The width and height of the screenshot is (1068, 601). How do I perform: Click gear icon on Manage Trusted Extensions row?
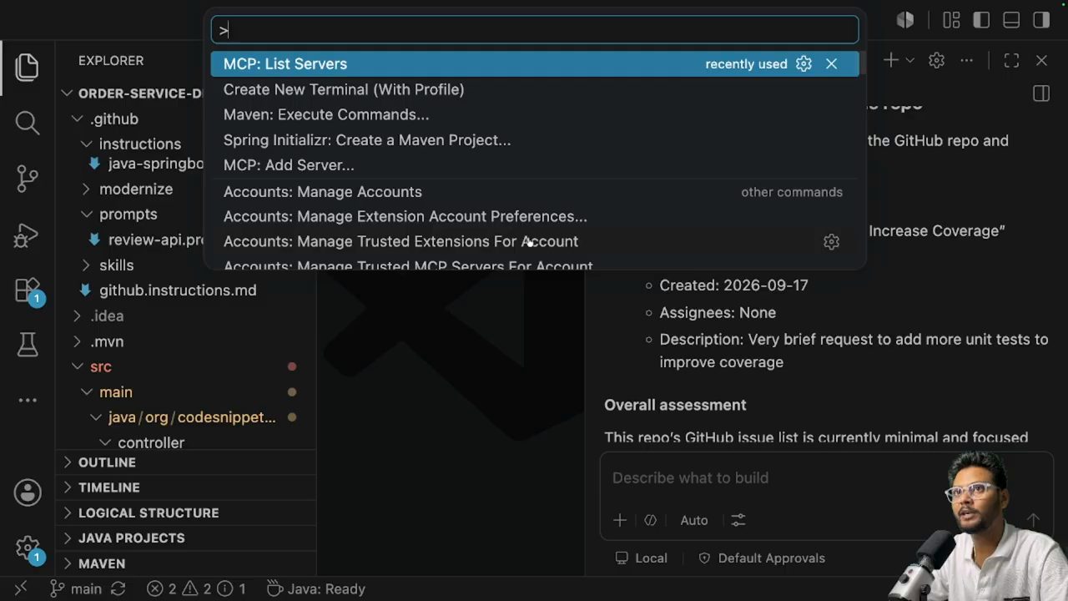tap(831, 241)
